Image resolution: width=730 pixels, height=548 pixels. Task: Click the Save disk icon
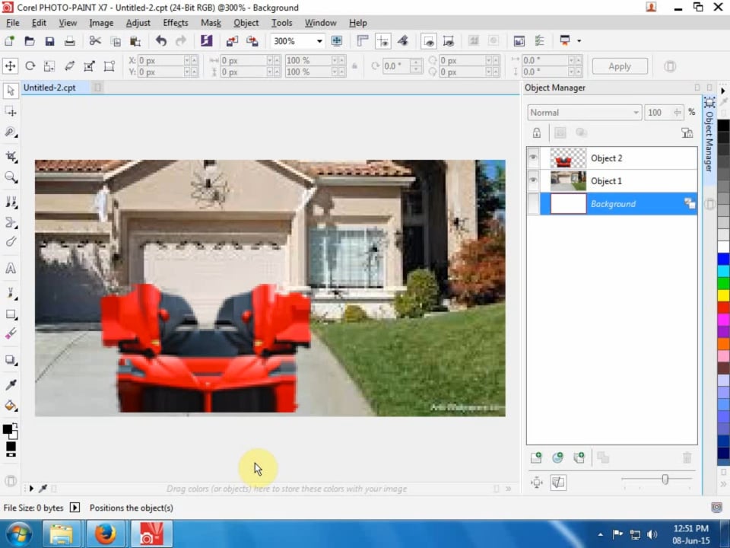tap(49, 41)
